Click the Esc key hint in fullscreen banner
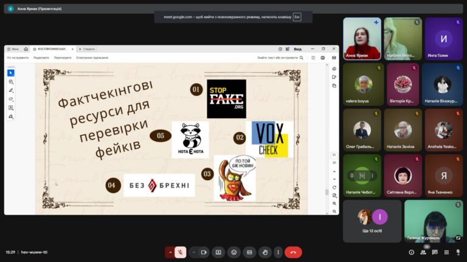This screenshot has width=467, height=262. (297, 17)
